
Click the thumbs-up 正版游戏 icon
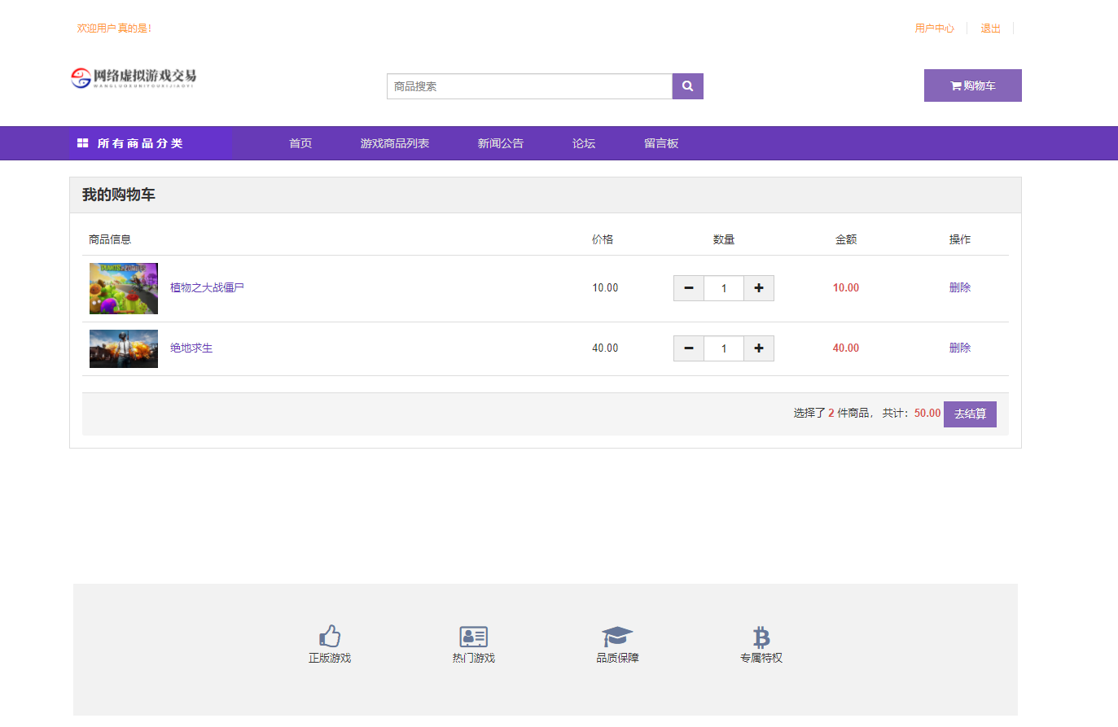click(330, 636)
